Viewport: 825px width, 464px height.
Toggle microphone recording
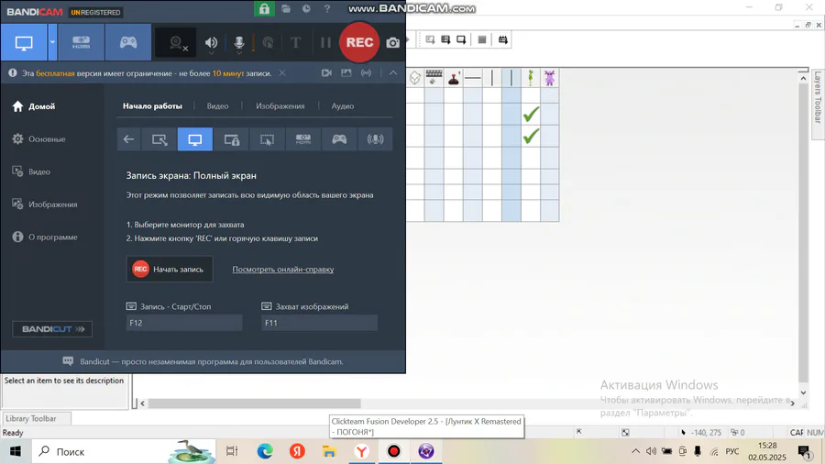[x=239, y=43]
